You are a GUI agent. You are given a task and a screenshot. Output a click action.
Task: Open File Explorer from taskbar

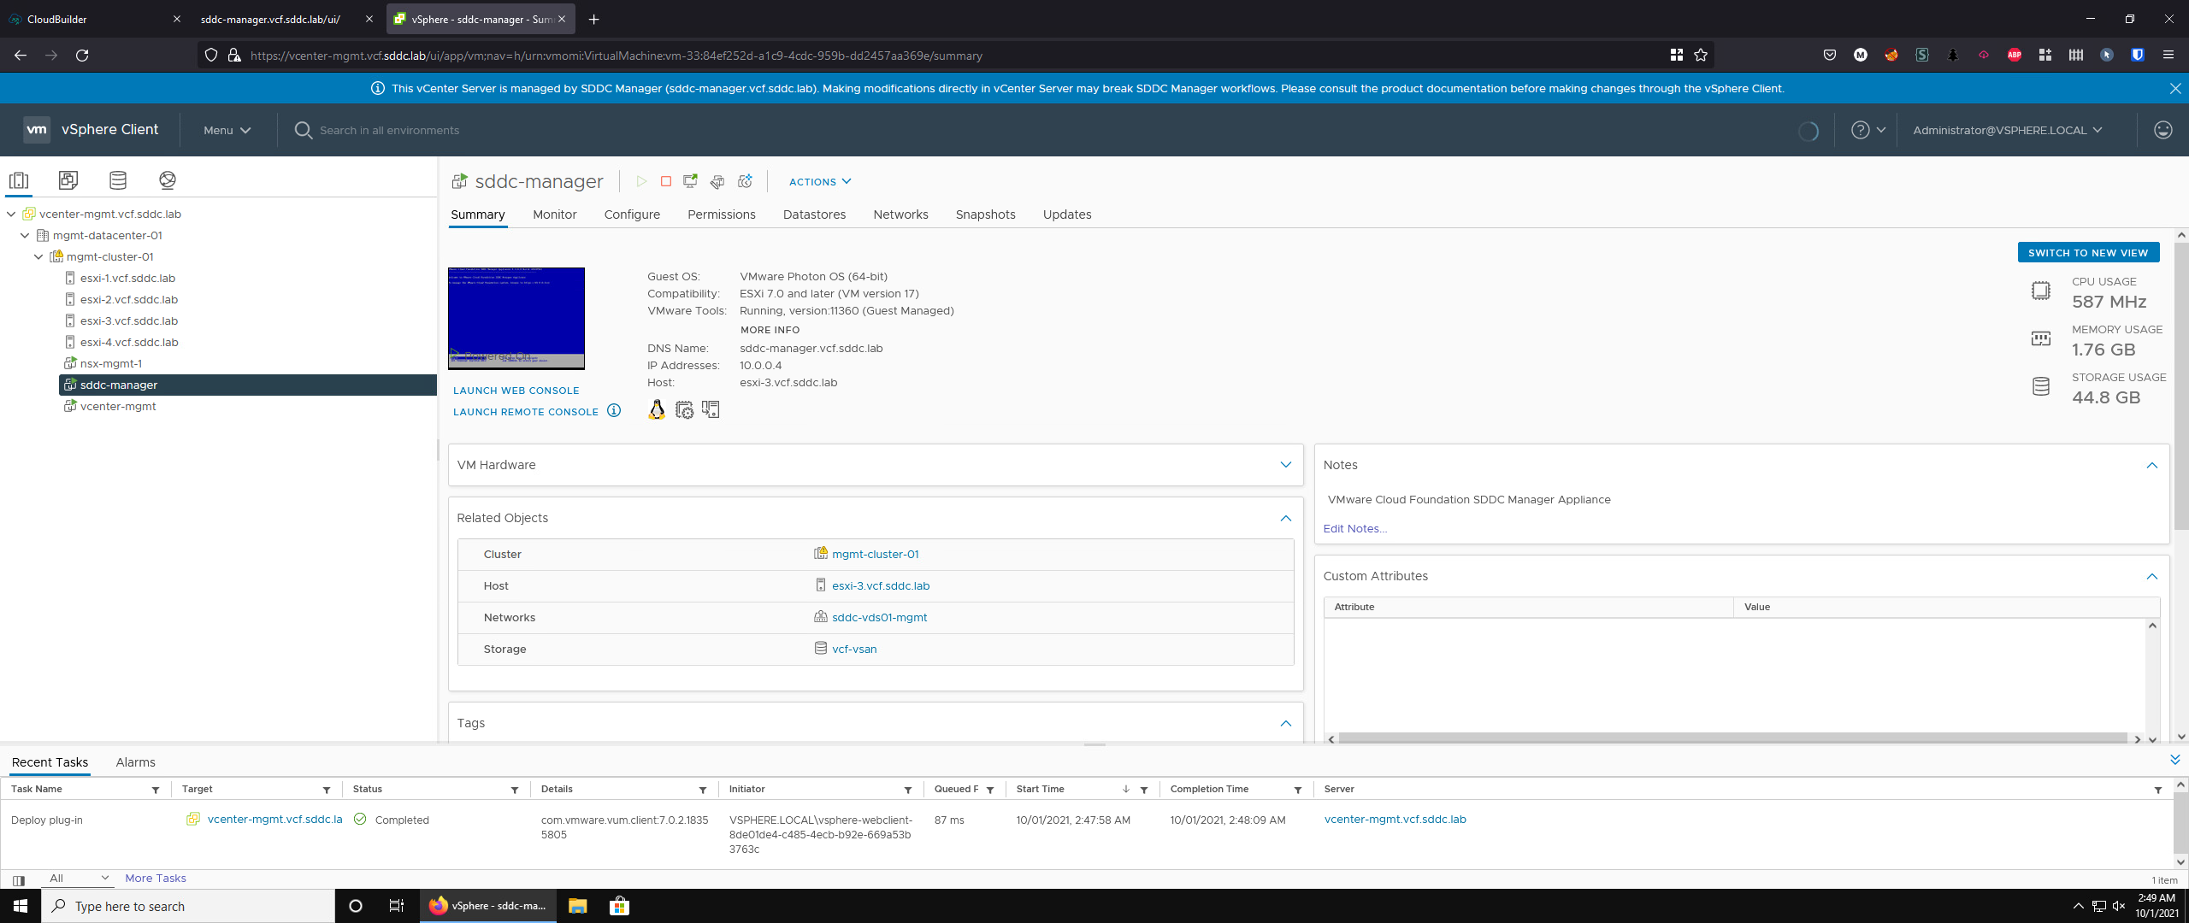pos(578,906)
